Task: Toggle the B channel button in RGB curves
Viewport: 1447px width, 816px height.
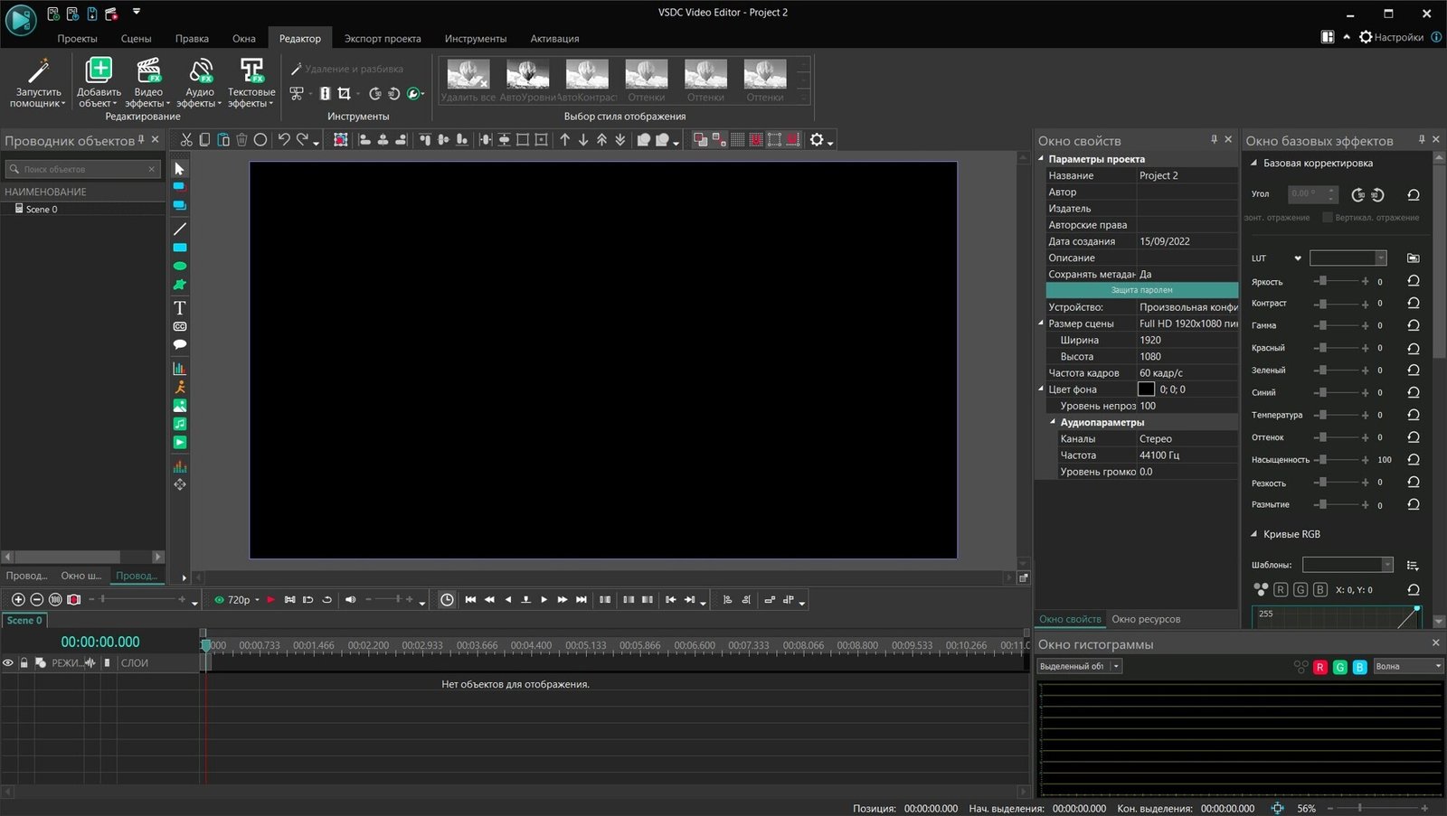Action: tap(1320, 589)
